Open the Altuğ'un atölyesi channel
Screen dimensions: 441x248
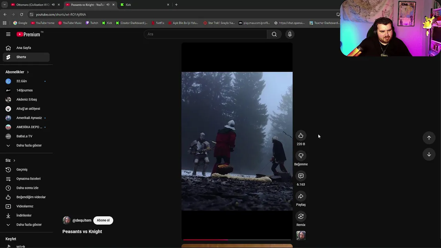26,109
